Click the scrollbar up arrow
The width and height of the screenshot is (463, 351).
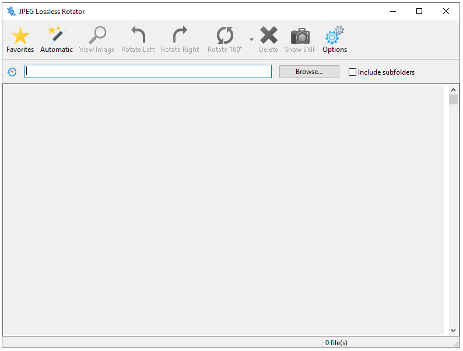coord(453,90)
